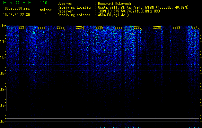Click the Receiver label
This screenshot has height=128, width=202.
[65, 11]
